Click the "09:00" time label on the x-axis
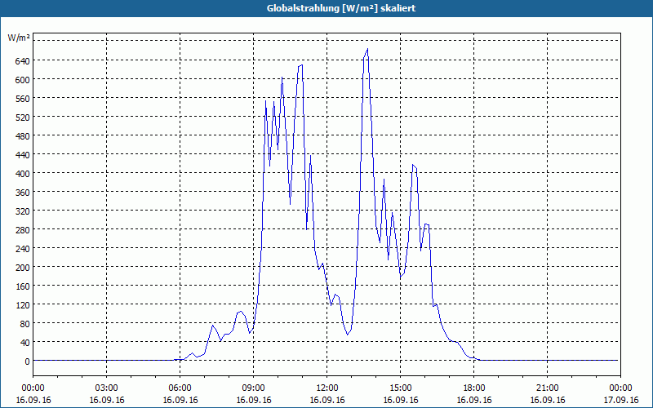Screen dimensions: 653x408 click(254, 388)
